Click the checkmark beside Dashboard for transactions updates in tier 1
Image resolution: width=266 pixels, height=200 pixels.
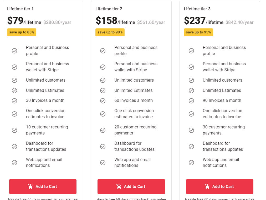tap(14, 146)
